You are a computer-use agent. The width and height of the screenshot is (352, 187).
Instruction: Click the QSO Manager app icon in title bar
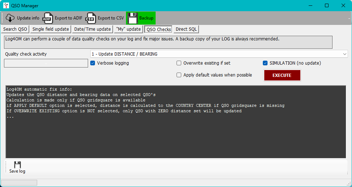(x=6, y=6)
